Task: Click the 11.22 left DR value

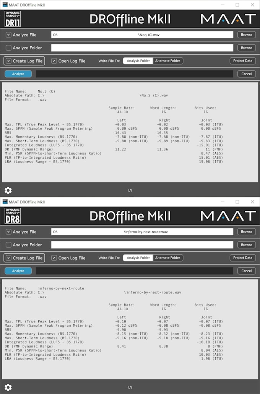Action: [120, 149]
